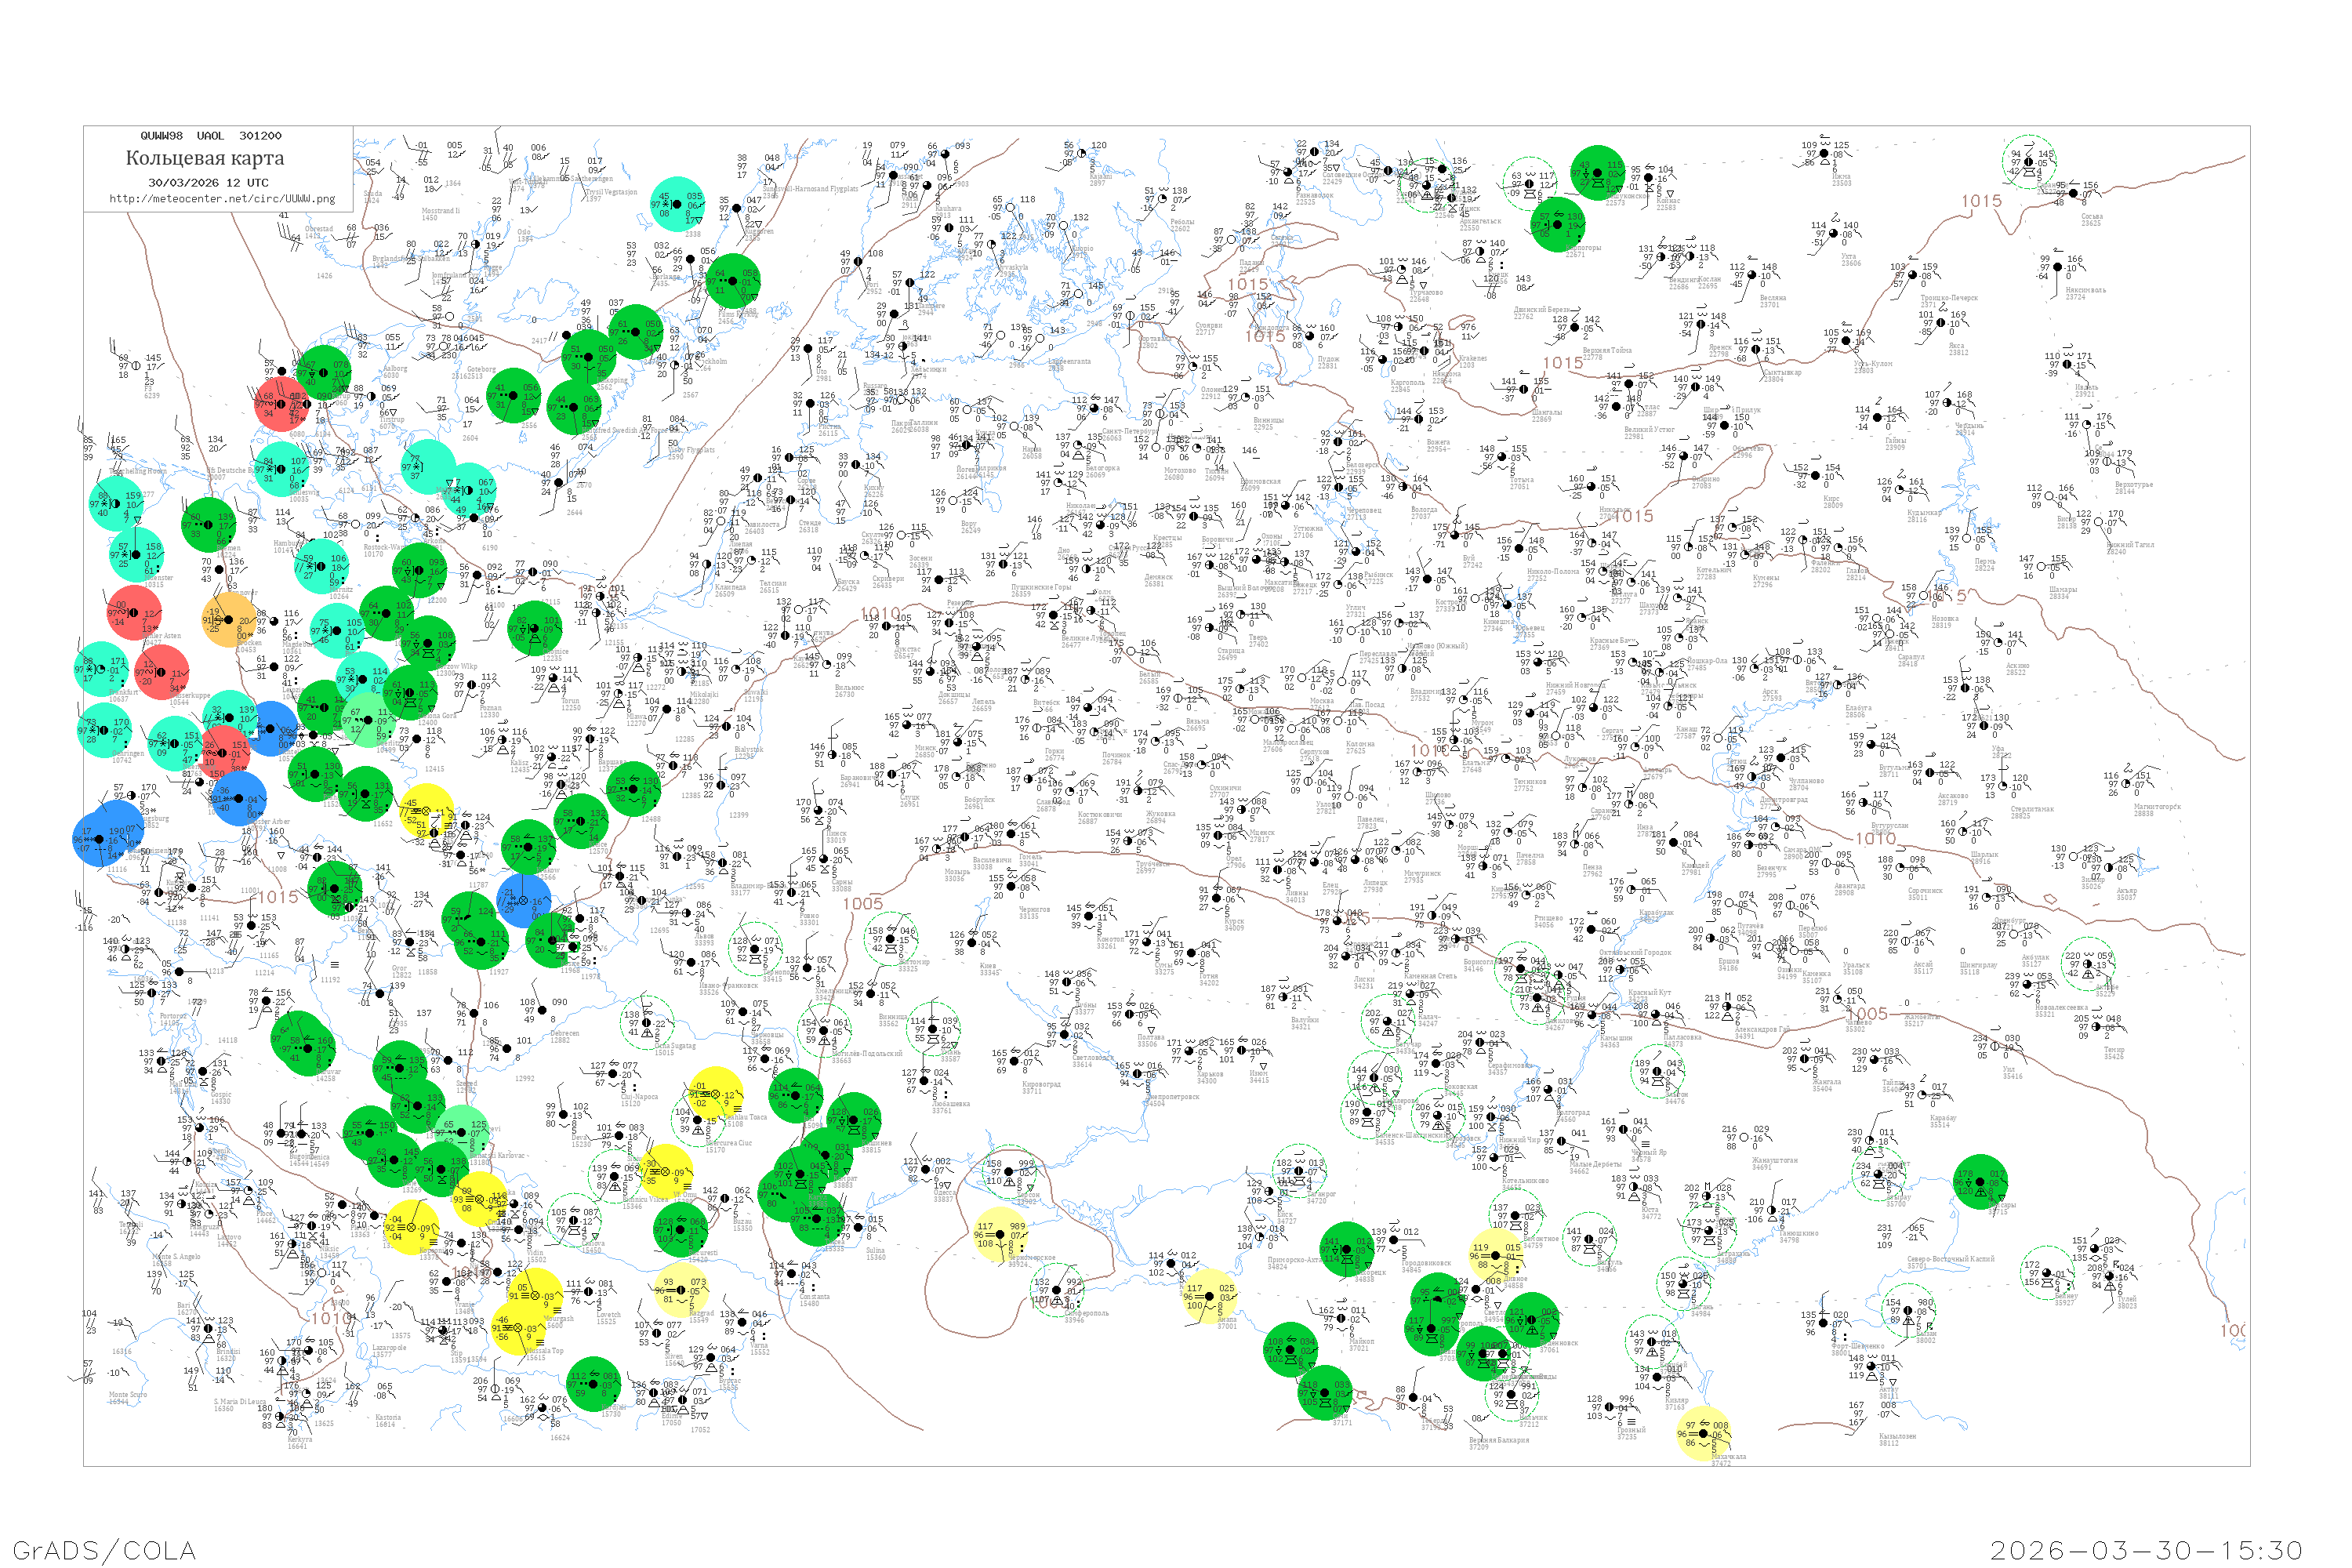Click the GrADS/COLA label

(104, 1550)
